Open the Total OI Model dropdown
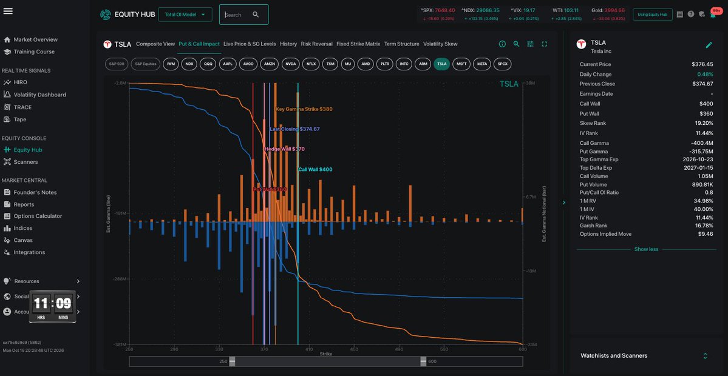 click(x=185, y=15)
